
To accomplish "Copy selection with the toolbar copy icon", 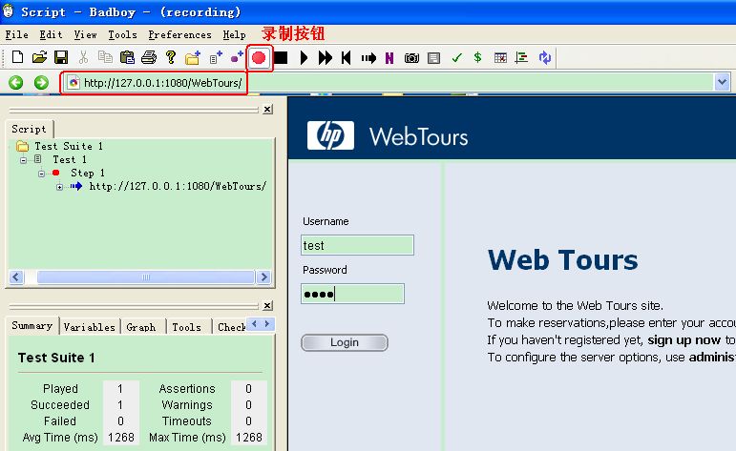I will pyautogui.click(x=105, y=57).
